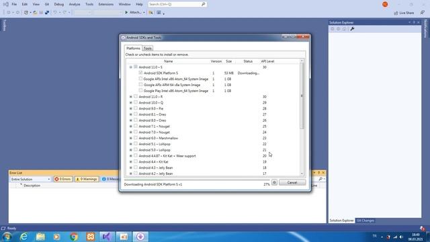The image size is (430, 242).
Task: Click the search magnifier icon in menu bar
Action: pos(204,5)
